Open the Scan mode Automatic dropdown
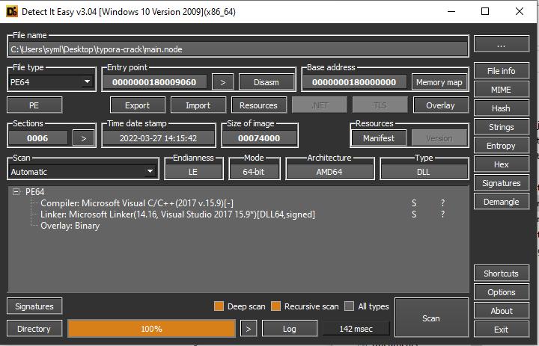 82,172
